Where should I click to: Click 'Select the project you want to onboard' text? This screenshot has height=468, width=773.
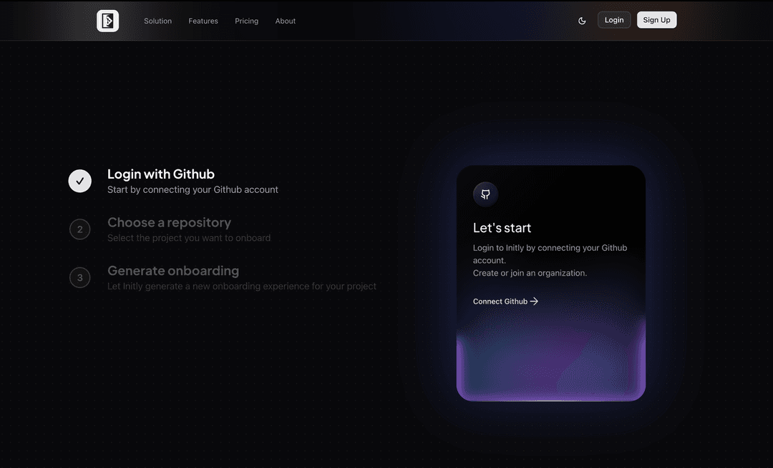pos(189,238)
